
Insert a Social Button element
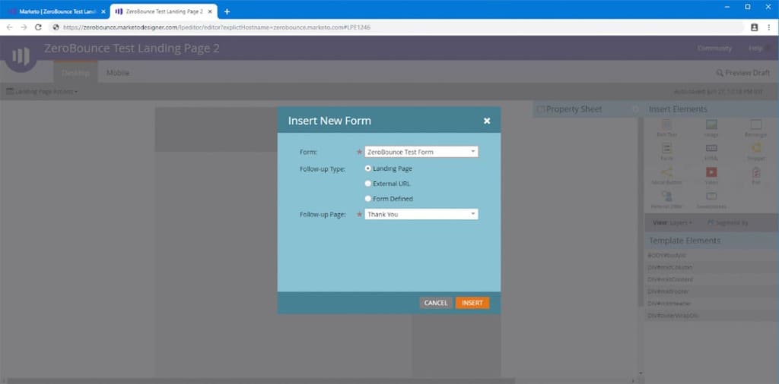pos(666,176)
